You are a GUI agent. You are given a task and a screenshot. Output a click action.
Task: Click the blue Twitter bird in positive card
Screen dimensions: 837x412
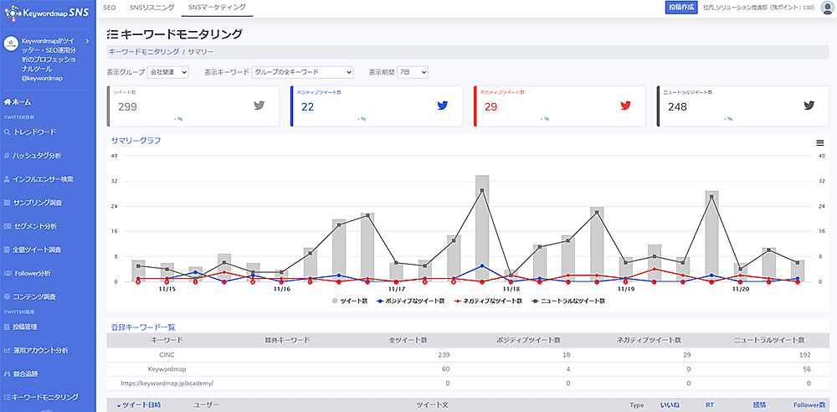tap(442, 106)
